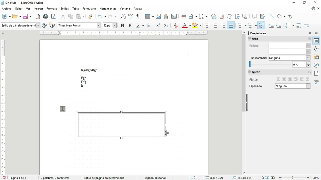Click the Copy icon
Screen dimensions: 321x180
click(71, 16)
